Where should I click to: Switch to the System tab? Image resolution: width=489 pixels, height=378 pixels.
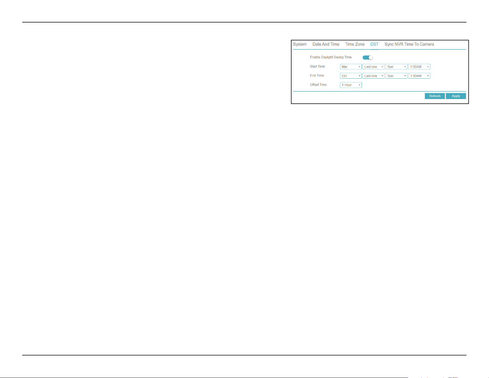pyautogui.click(x=300, y=44)
